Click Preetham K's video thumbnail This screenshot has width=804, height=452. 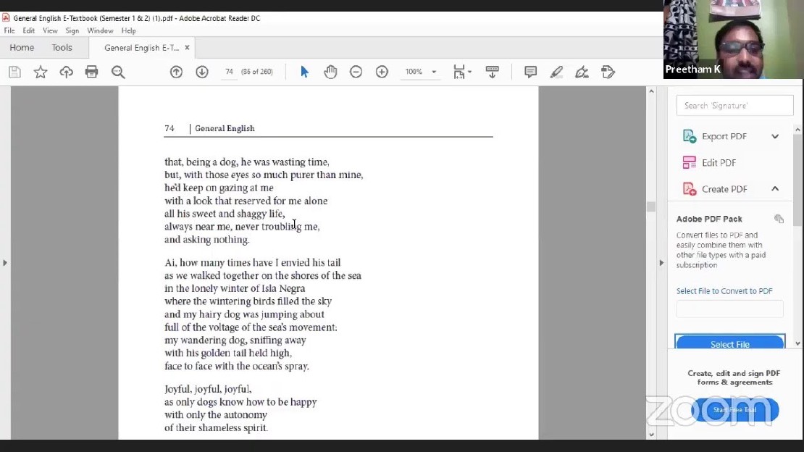(x=733, y=40)
